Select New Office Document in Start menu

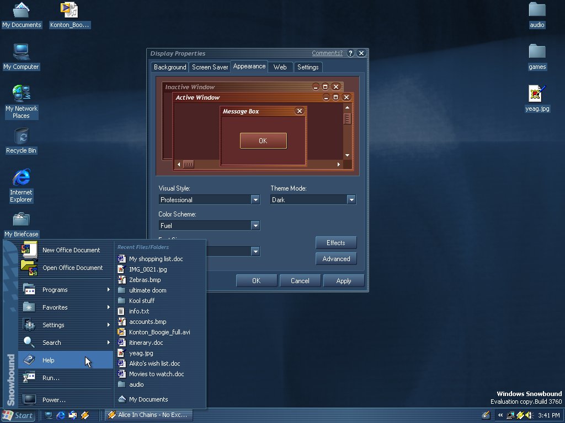coord(66,250)
